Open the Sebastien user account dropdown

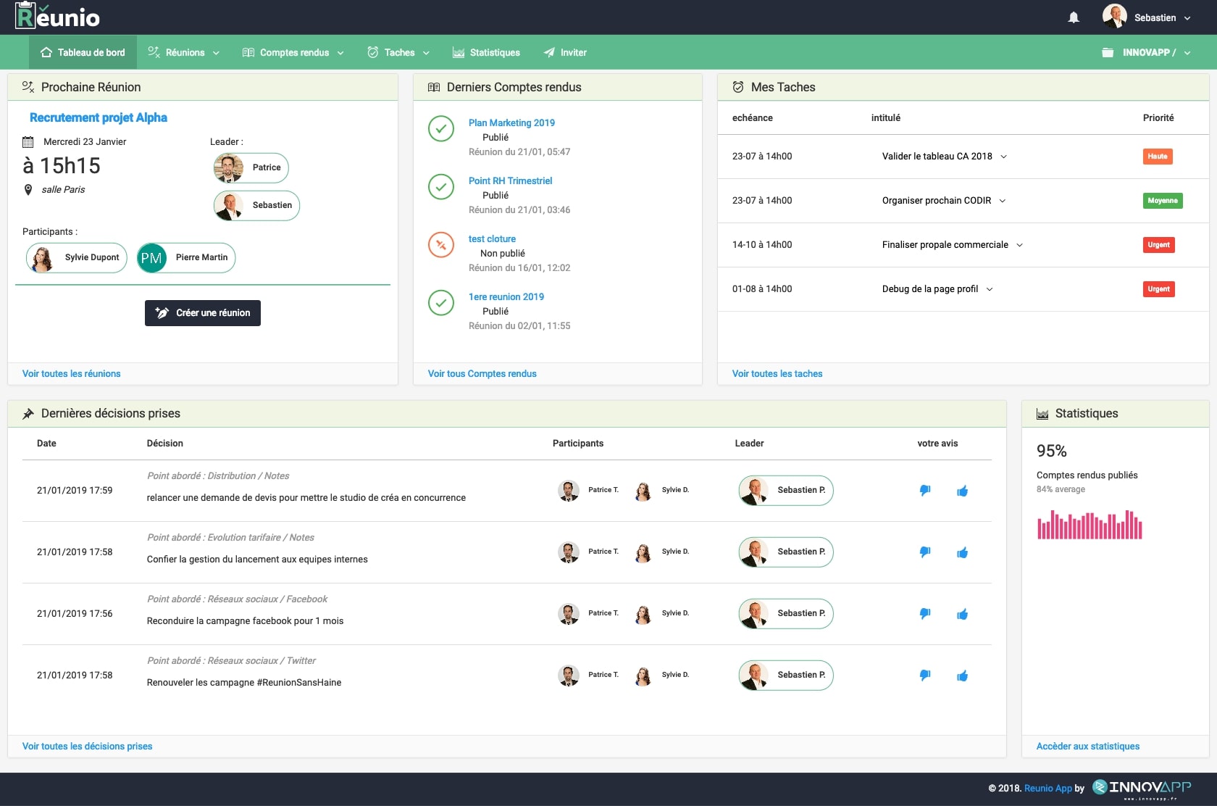tap(1147, 17)
